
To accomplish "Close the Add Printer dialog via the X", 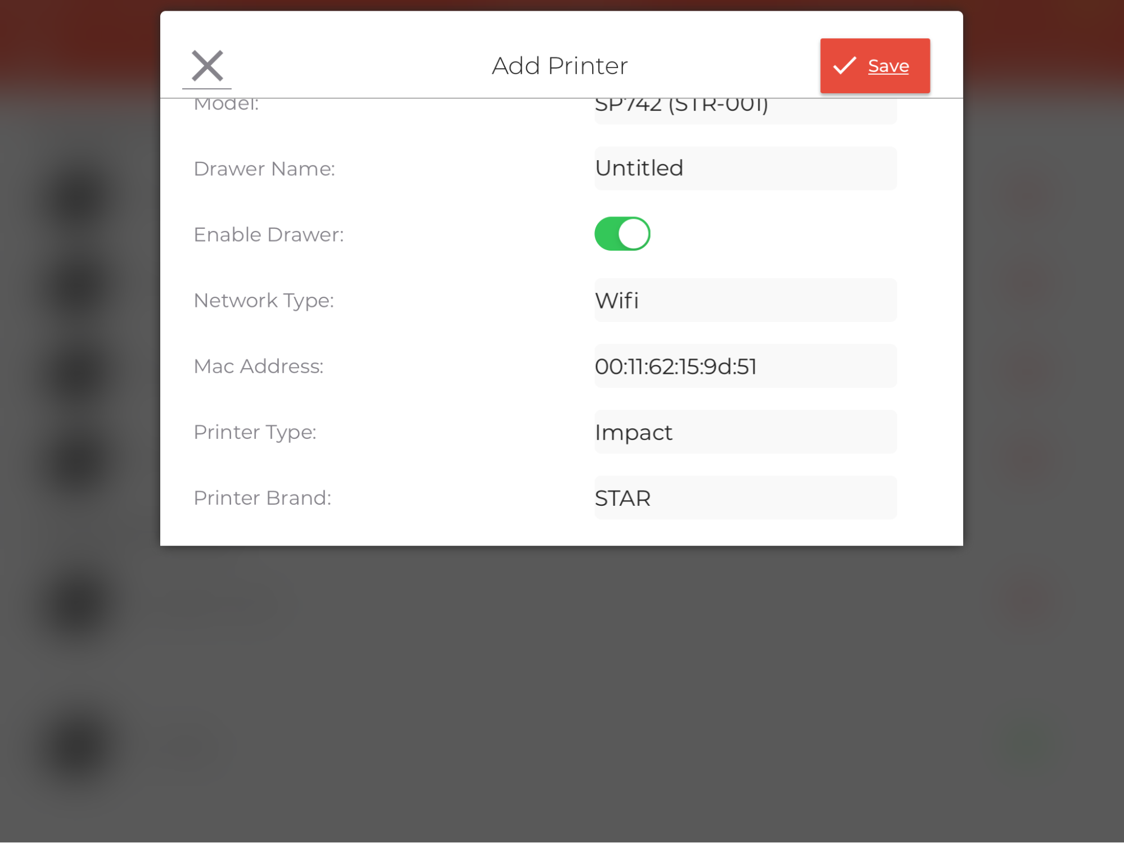I will click(x=206, y=65).
